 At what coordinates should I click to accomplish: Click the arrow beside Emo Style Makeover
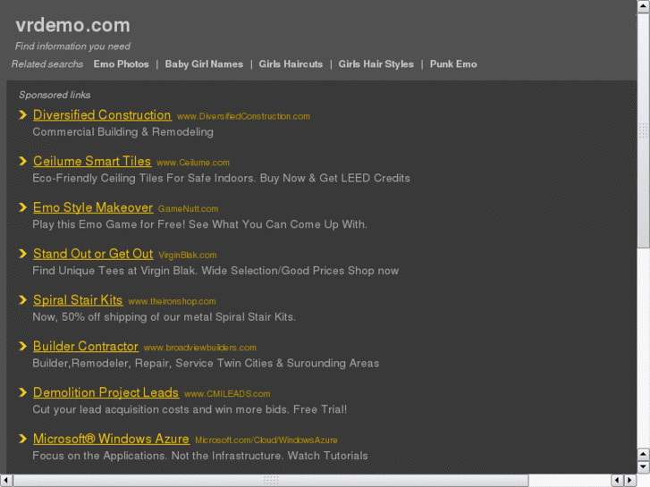(23, 207)
